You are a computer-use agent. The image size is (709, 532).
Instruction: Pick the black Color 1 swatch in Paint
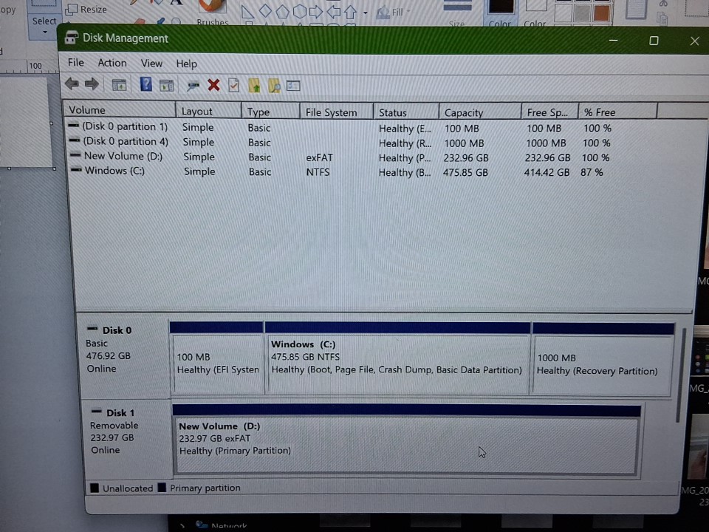click(500, 7)
